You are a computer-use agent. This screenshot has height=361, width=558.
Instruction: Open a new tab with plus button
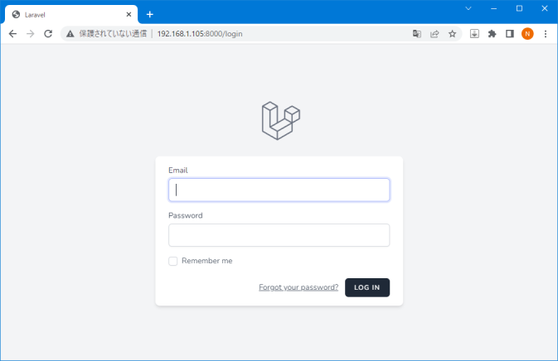(x=150, y=15)
